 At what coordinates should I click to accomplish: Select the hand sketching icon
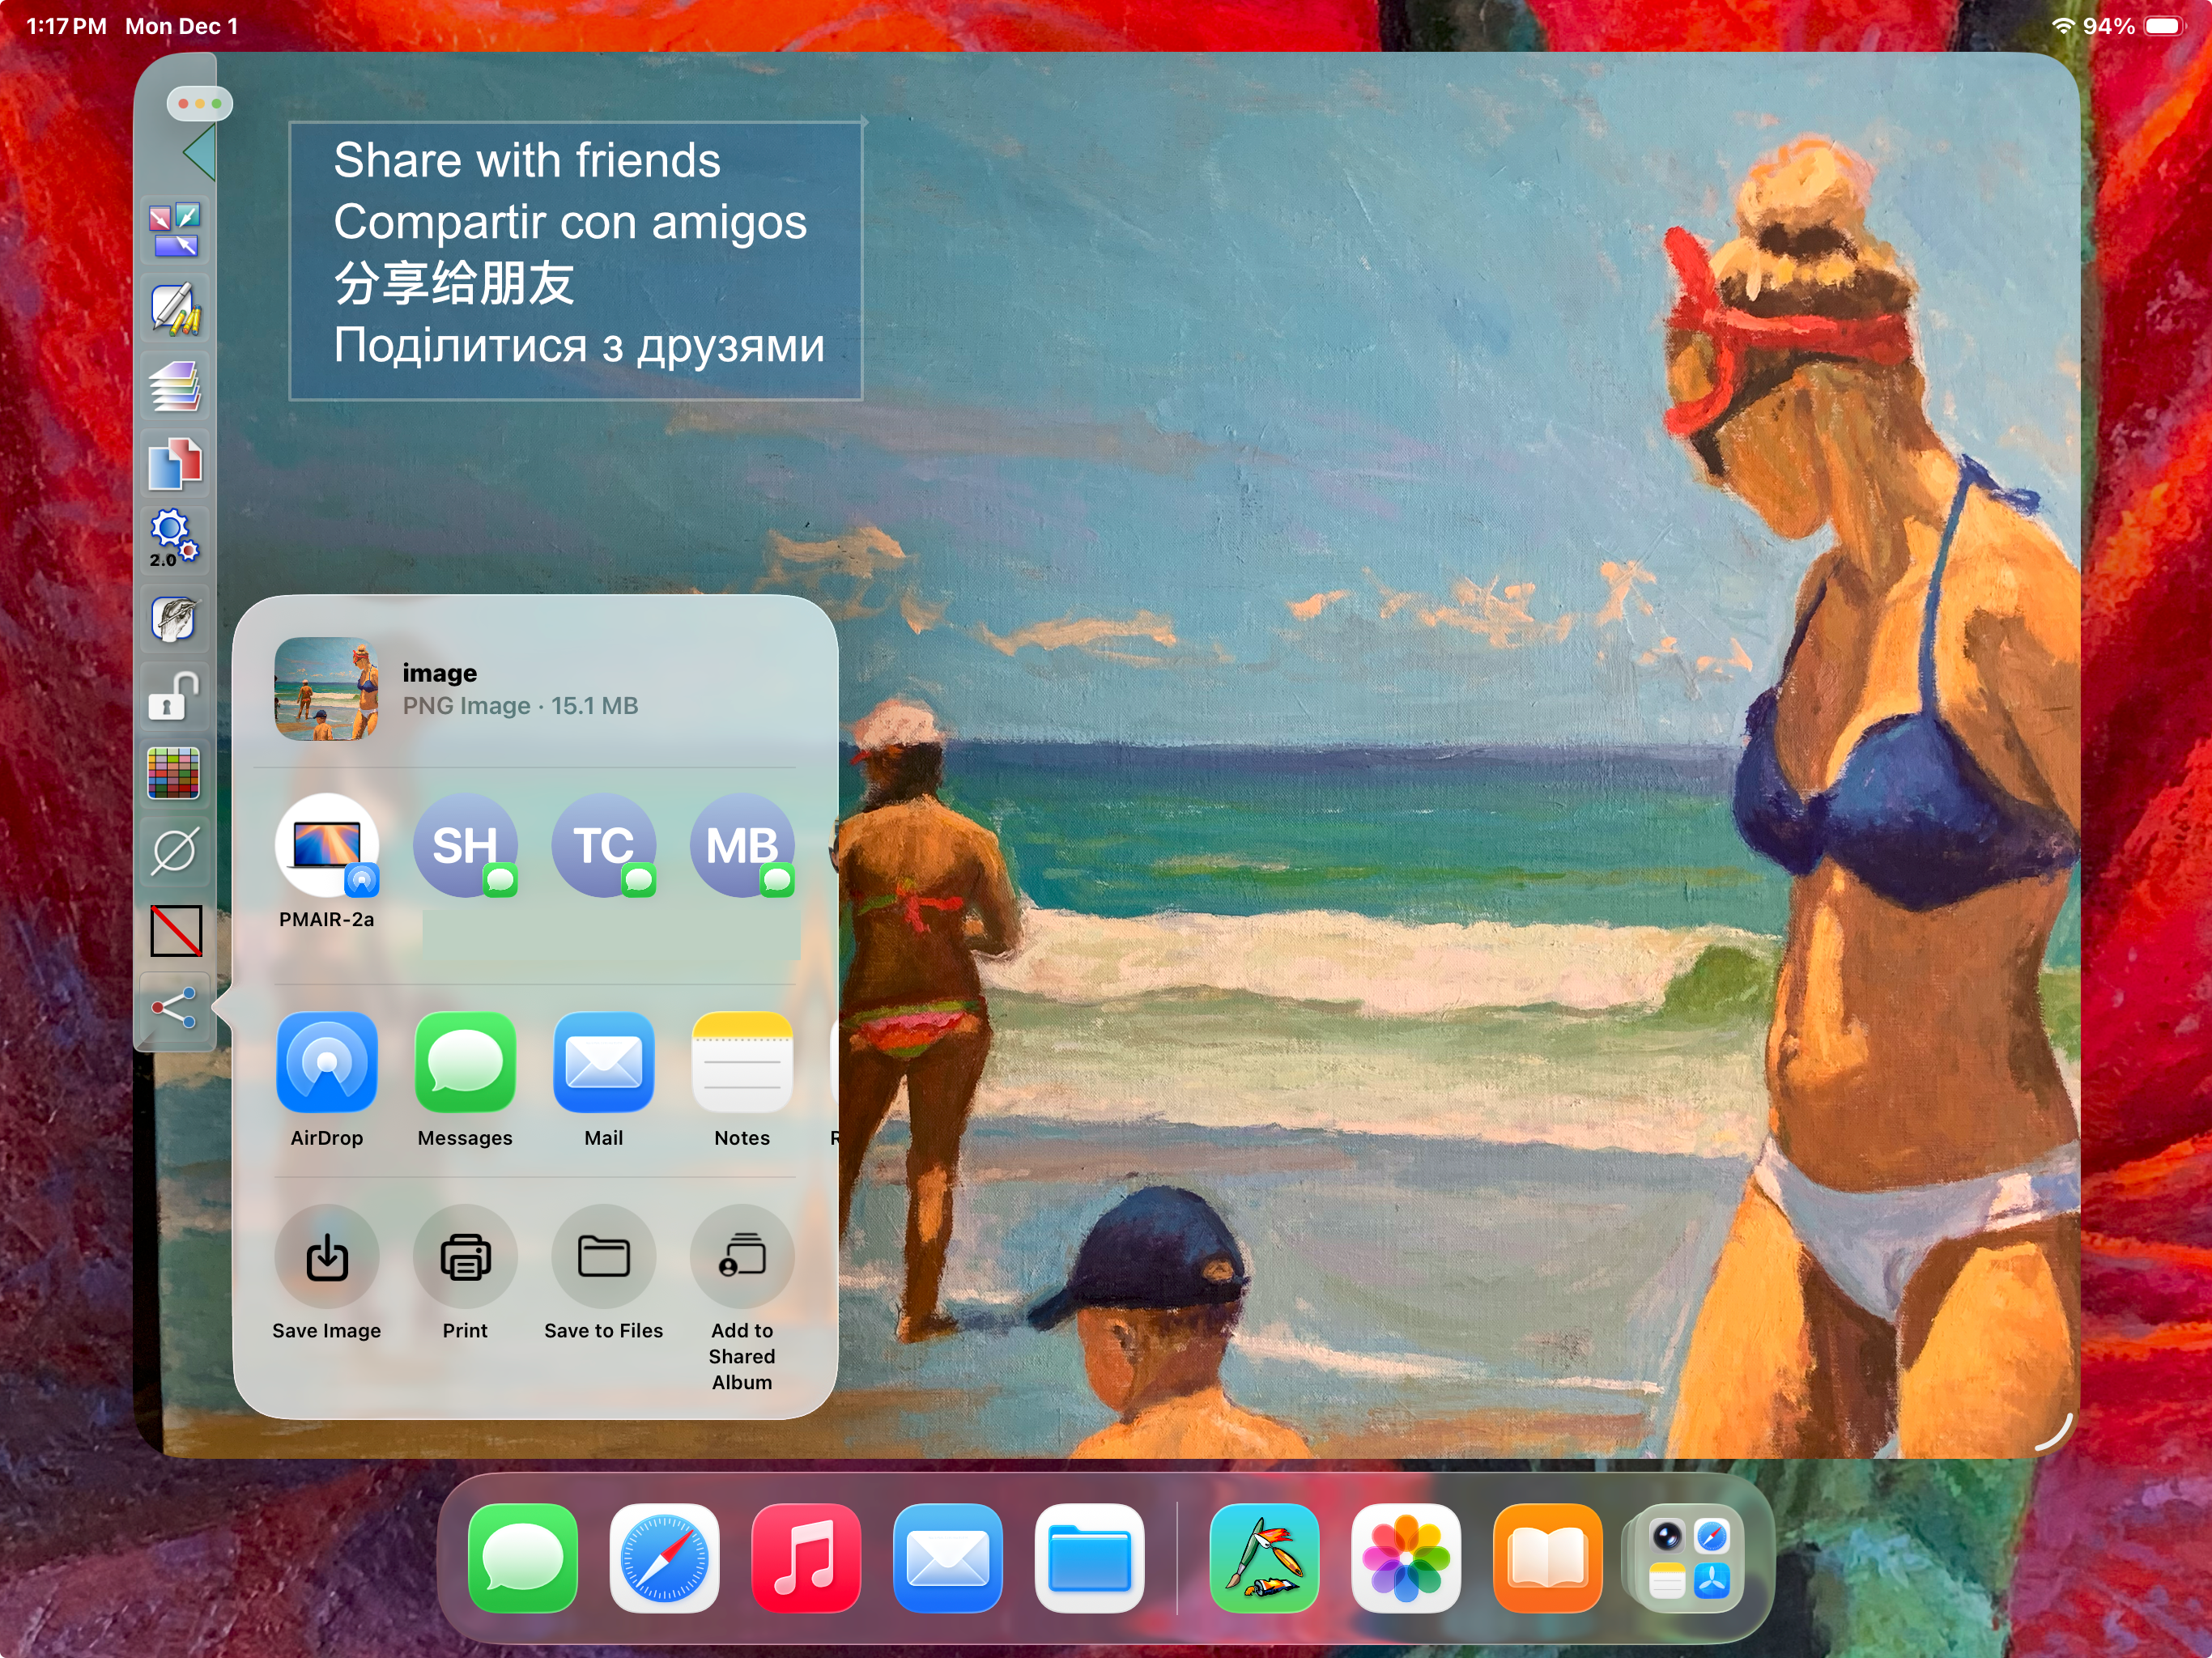175,619
